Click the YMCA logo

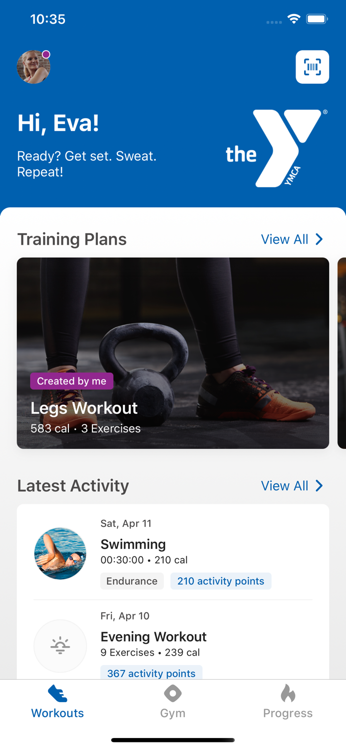click(276, 149)
